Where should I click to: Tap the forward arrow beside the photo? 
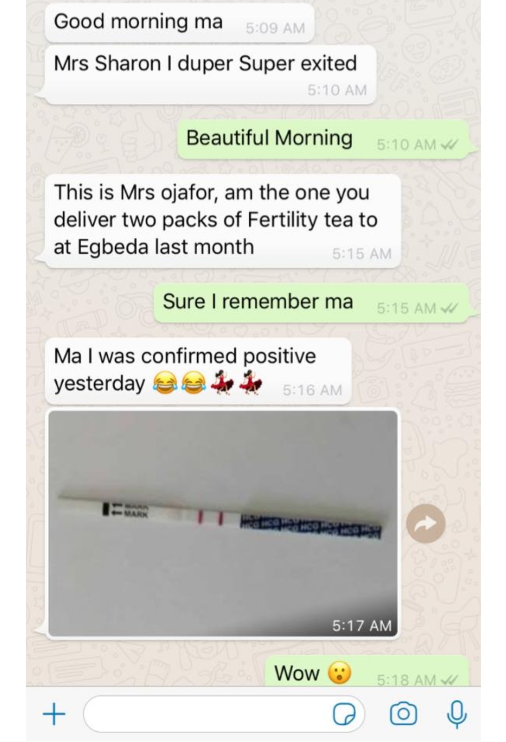click(425, 523)
